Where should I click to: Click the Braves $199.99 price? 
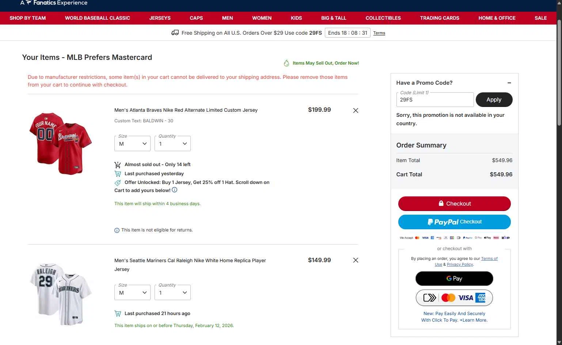click(319, 110)
